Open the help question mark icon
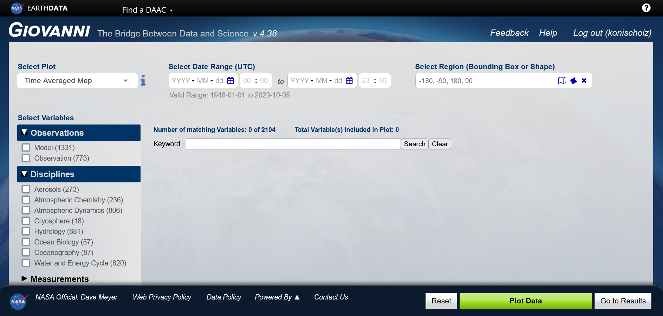This screenshot has width=663, height=316. 646,8
